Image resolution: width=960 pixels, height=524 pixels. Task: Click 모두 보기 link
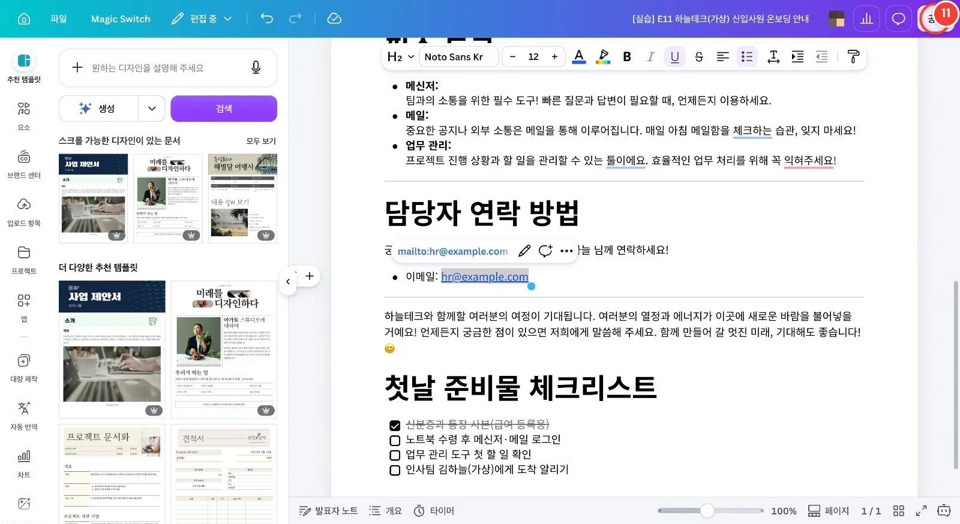[x=261, y=141]
